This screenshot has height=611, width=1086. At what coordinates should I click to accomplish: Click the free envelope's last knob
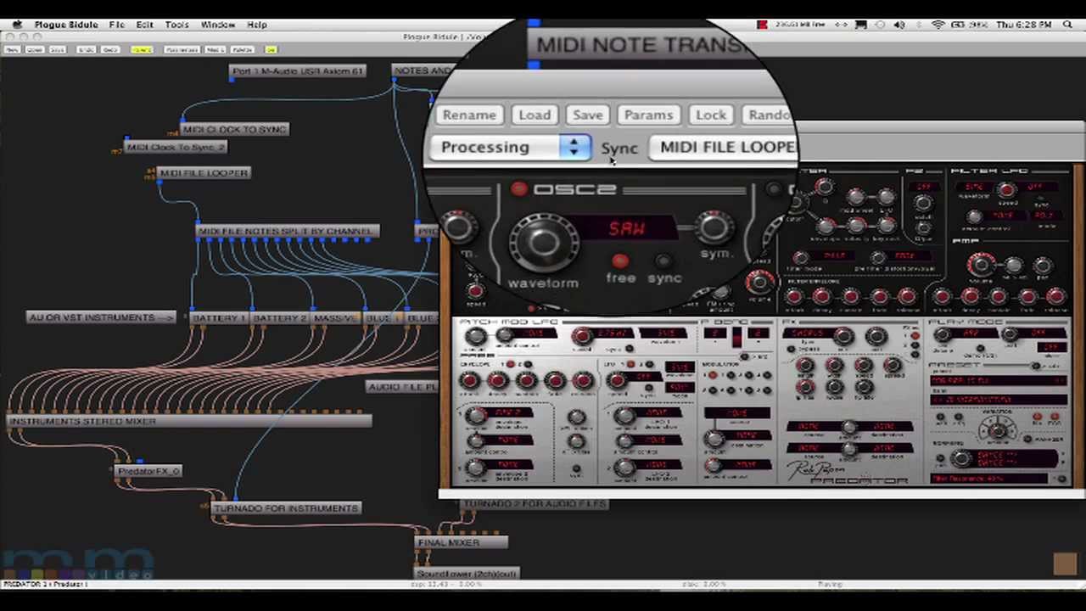click(583, 381)
